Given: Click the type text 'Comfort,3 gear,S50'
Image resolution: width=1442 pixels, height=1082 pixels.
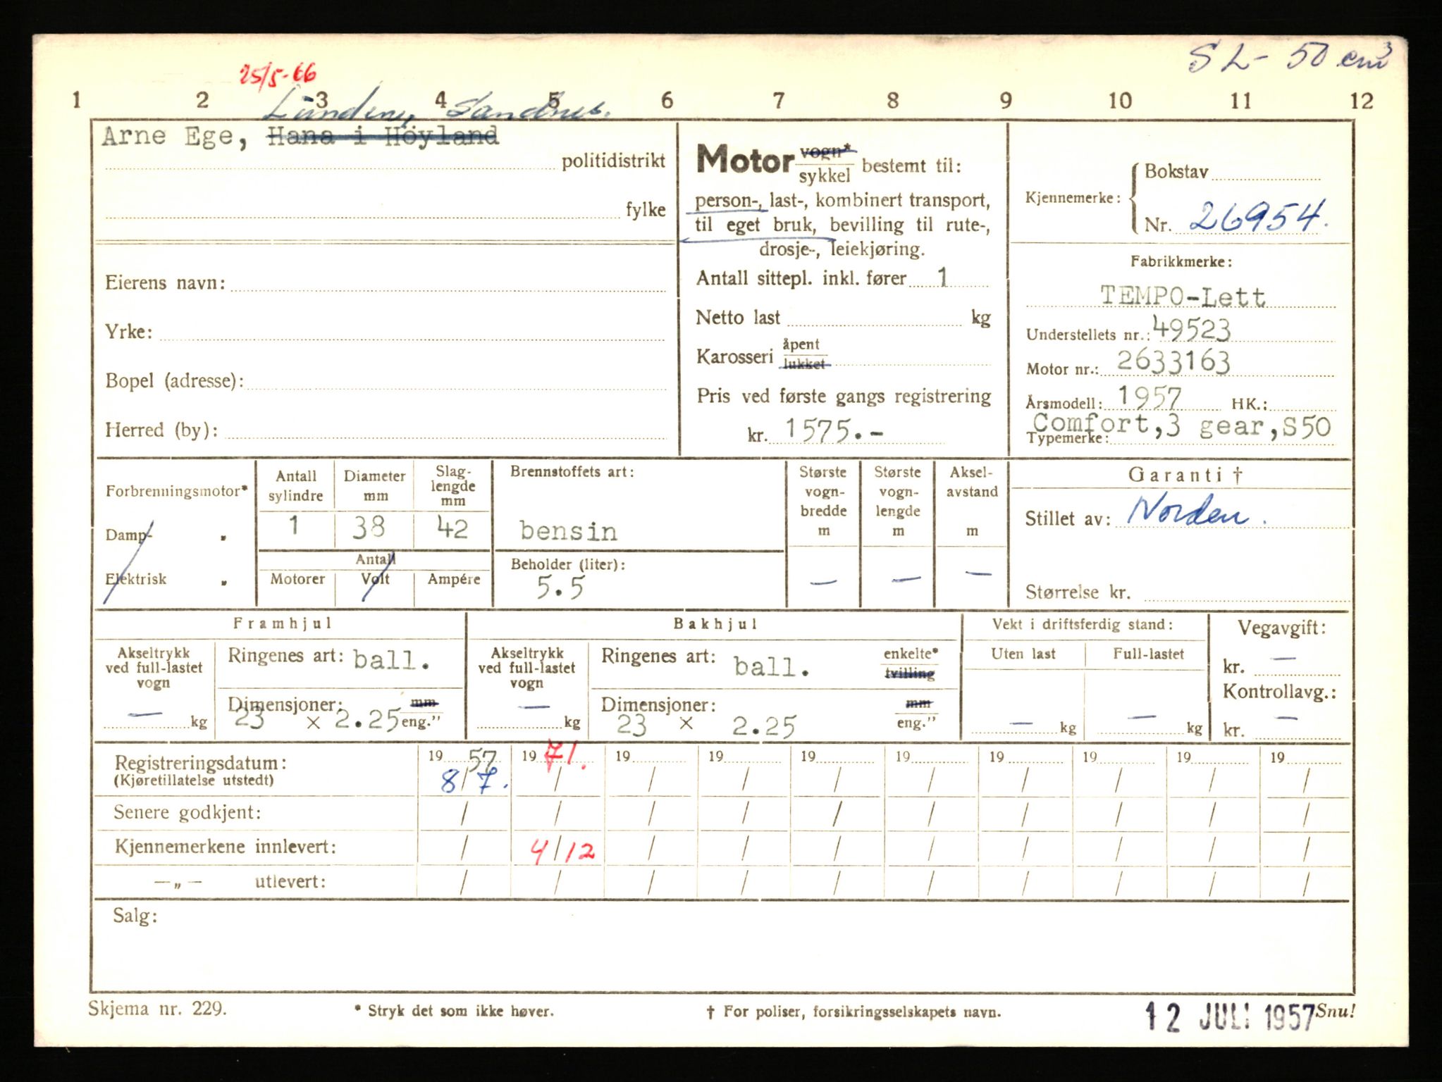Looking at the screenshot, I should point(1182,426).
